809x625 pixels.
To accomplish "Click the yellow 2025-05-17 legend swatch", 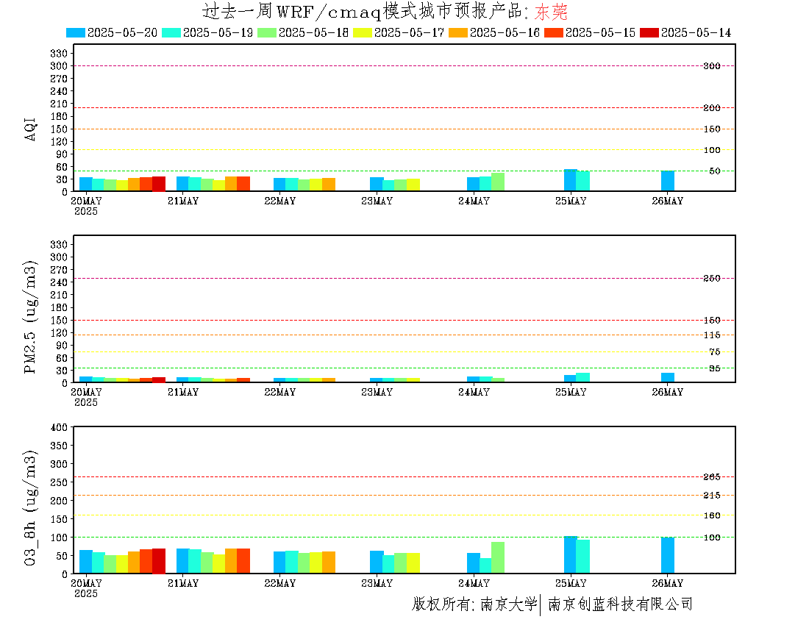I will 362,32.
